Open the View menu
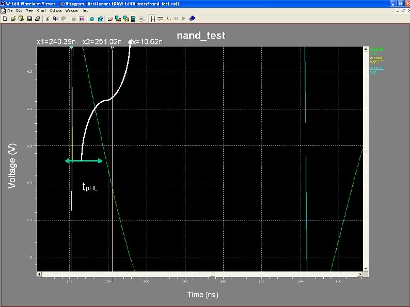The height and width of the screenshot is (307, 410). [29, 11]
